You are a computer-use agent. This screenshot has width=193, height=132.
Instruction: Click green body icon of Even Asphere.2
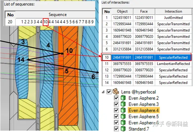pyautogui.click(x=123, y=98)
